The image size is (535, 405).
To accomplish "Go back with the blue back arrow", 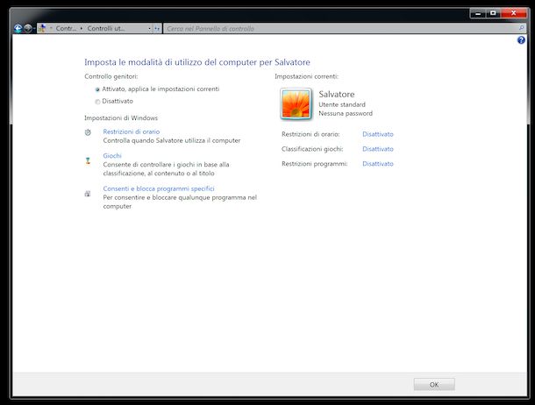I will coord(18,29).
